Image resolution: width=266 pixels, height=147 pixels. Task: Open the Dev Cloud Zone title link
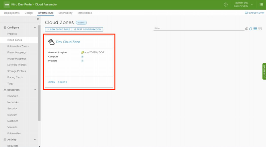pyautogui.click(x=68, y=42)
